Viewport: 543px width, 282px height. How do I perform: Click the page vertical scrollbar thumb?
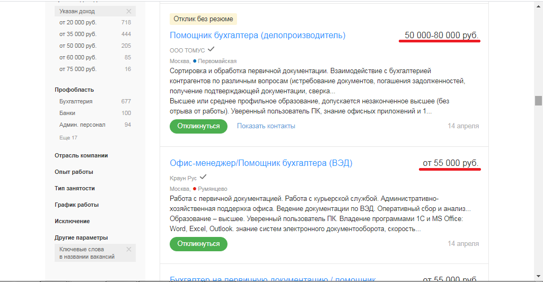pos(538,101)
